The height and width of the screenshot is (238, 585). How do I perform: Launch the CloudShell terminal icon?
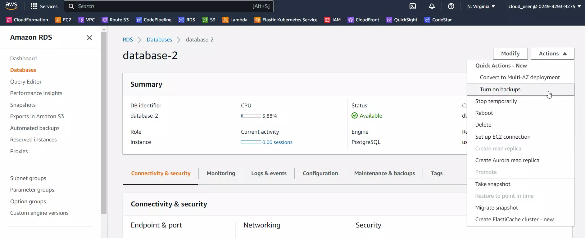pyautogui.click(x=413, y=6)
